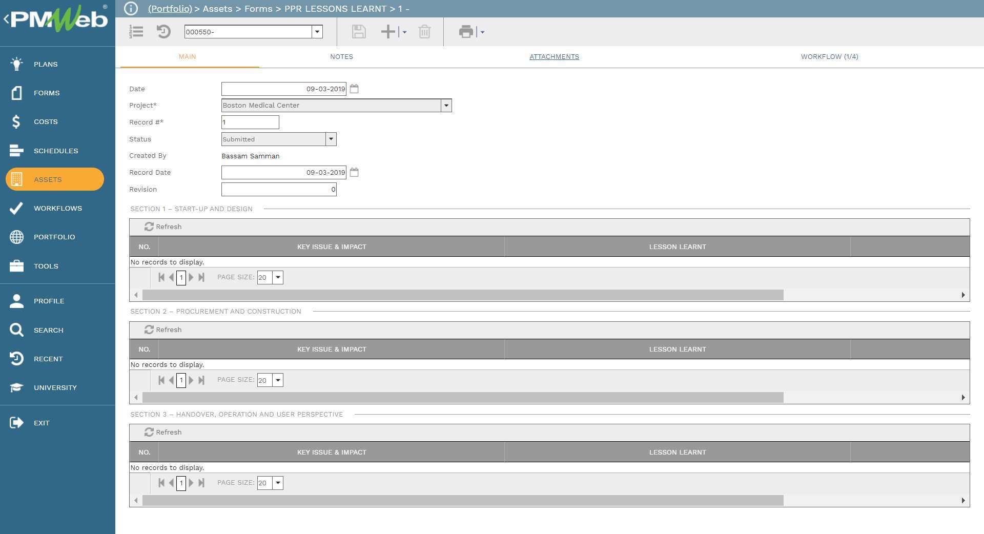Sort by NO. column in Section 3
This screenshot has width=984, height=534.
144,452
